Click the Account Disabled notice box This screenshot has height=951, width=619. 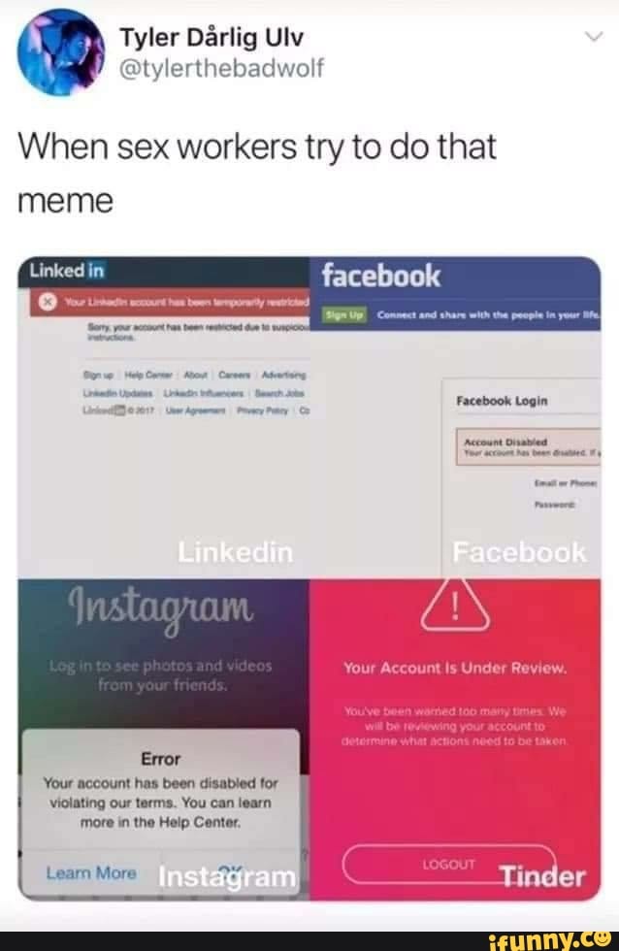tap(528, 447)
